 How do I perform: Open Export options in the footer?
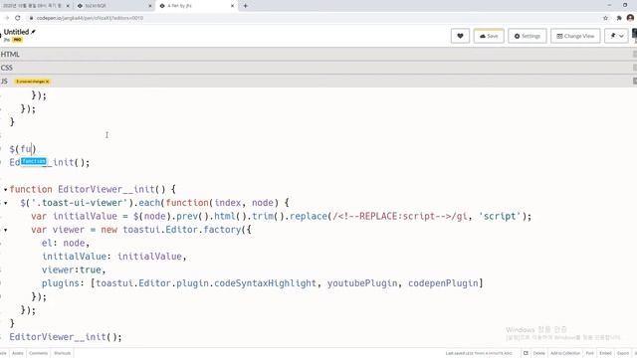click(623, 353)
